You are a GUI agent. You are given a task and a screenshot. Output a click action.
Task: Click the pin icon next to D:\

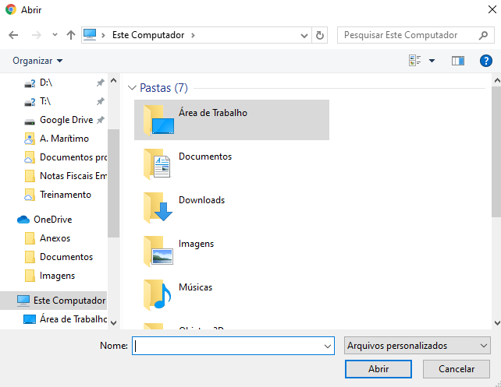click(x=101, y=83)
